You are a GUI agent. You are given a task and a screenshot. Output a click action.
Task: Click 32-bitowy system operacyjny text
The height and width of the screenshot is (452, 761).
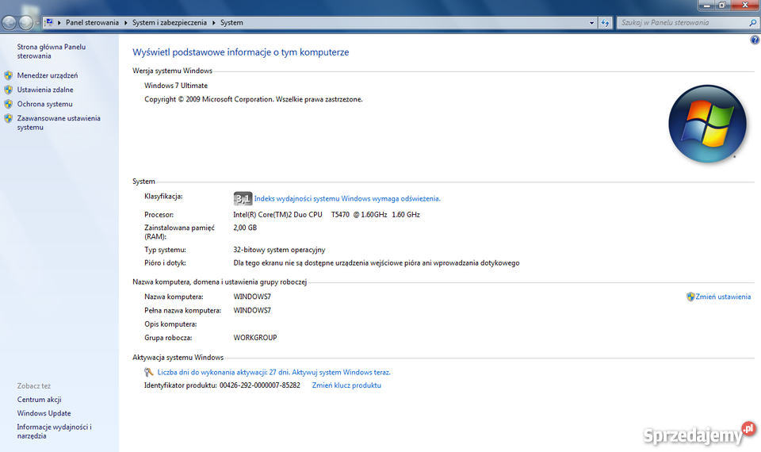coord(279,250)
